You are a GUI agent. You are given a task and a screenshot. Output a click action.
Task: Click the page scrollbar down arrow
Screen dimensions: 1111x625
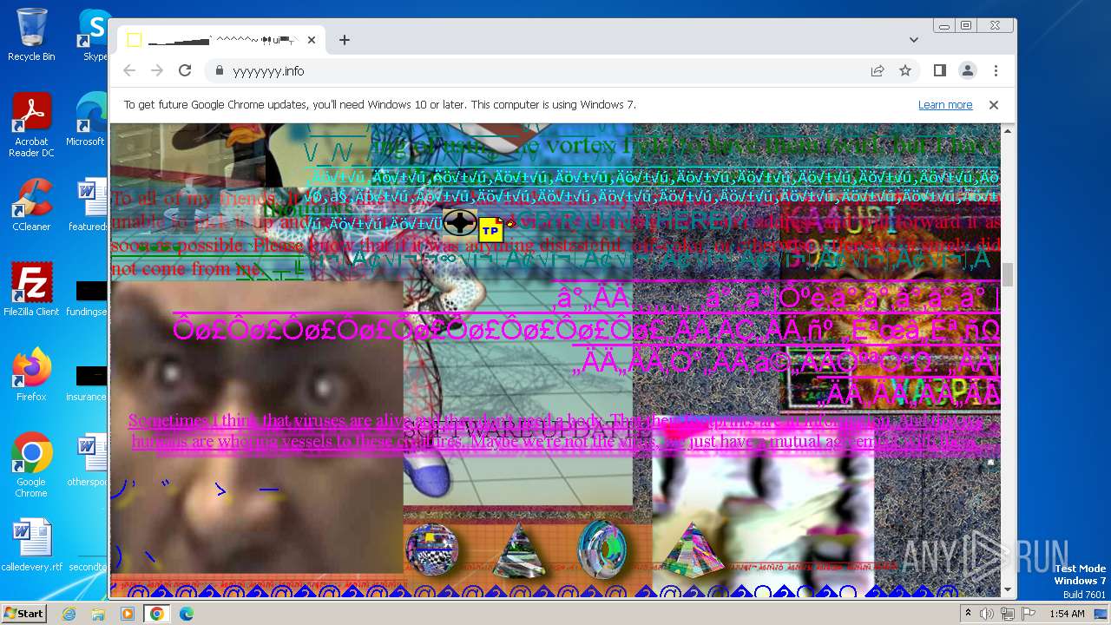1008,590
